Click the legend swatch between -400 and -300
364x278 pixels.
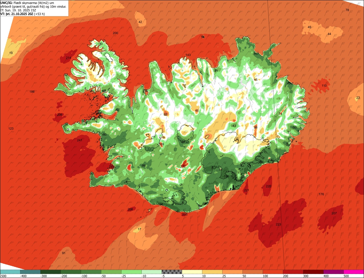[x=30, y=272]
